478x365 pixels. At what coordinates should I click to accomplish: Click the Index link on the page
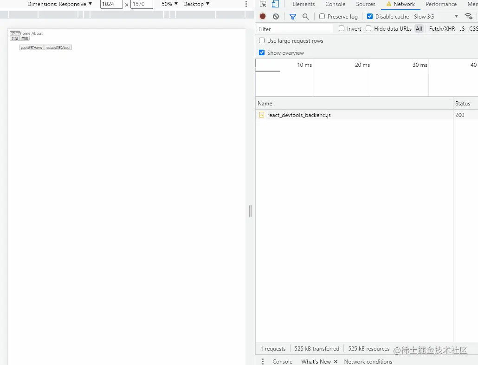pyautogui.click(x=15, y=33)
